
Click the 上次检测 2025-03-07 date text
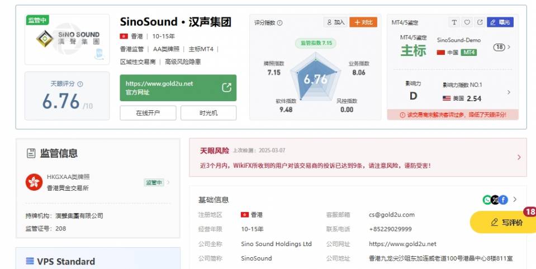(x=259, y=150)
